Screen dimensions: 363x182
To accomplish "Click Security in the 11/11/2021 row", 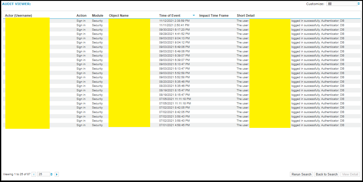I will (x=97, y=25).
